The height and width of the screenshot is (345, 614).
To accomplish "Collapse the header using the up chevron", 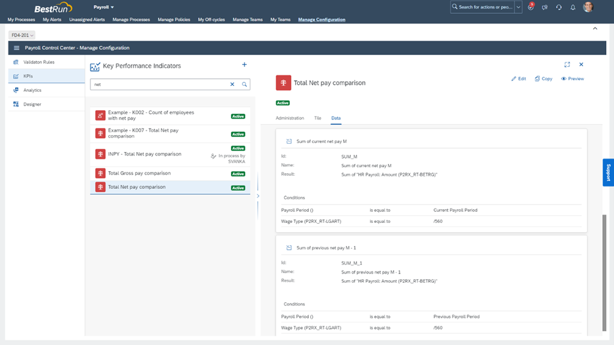I will pos(595,29).
